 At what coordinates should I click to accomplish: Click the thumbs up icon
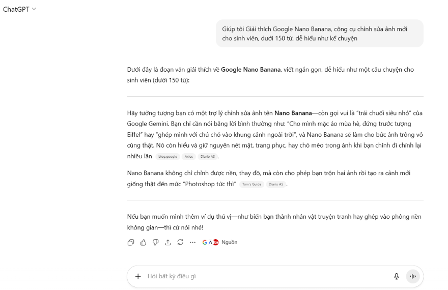pyautogui.click(x=143, y=243)
